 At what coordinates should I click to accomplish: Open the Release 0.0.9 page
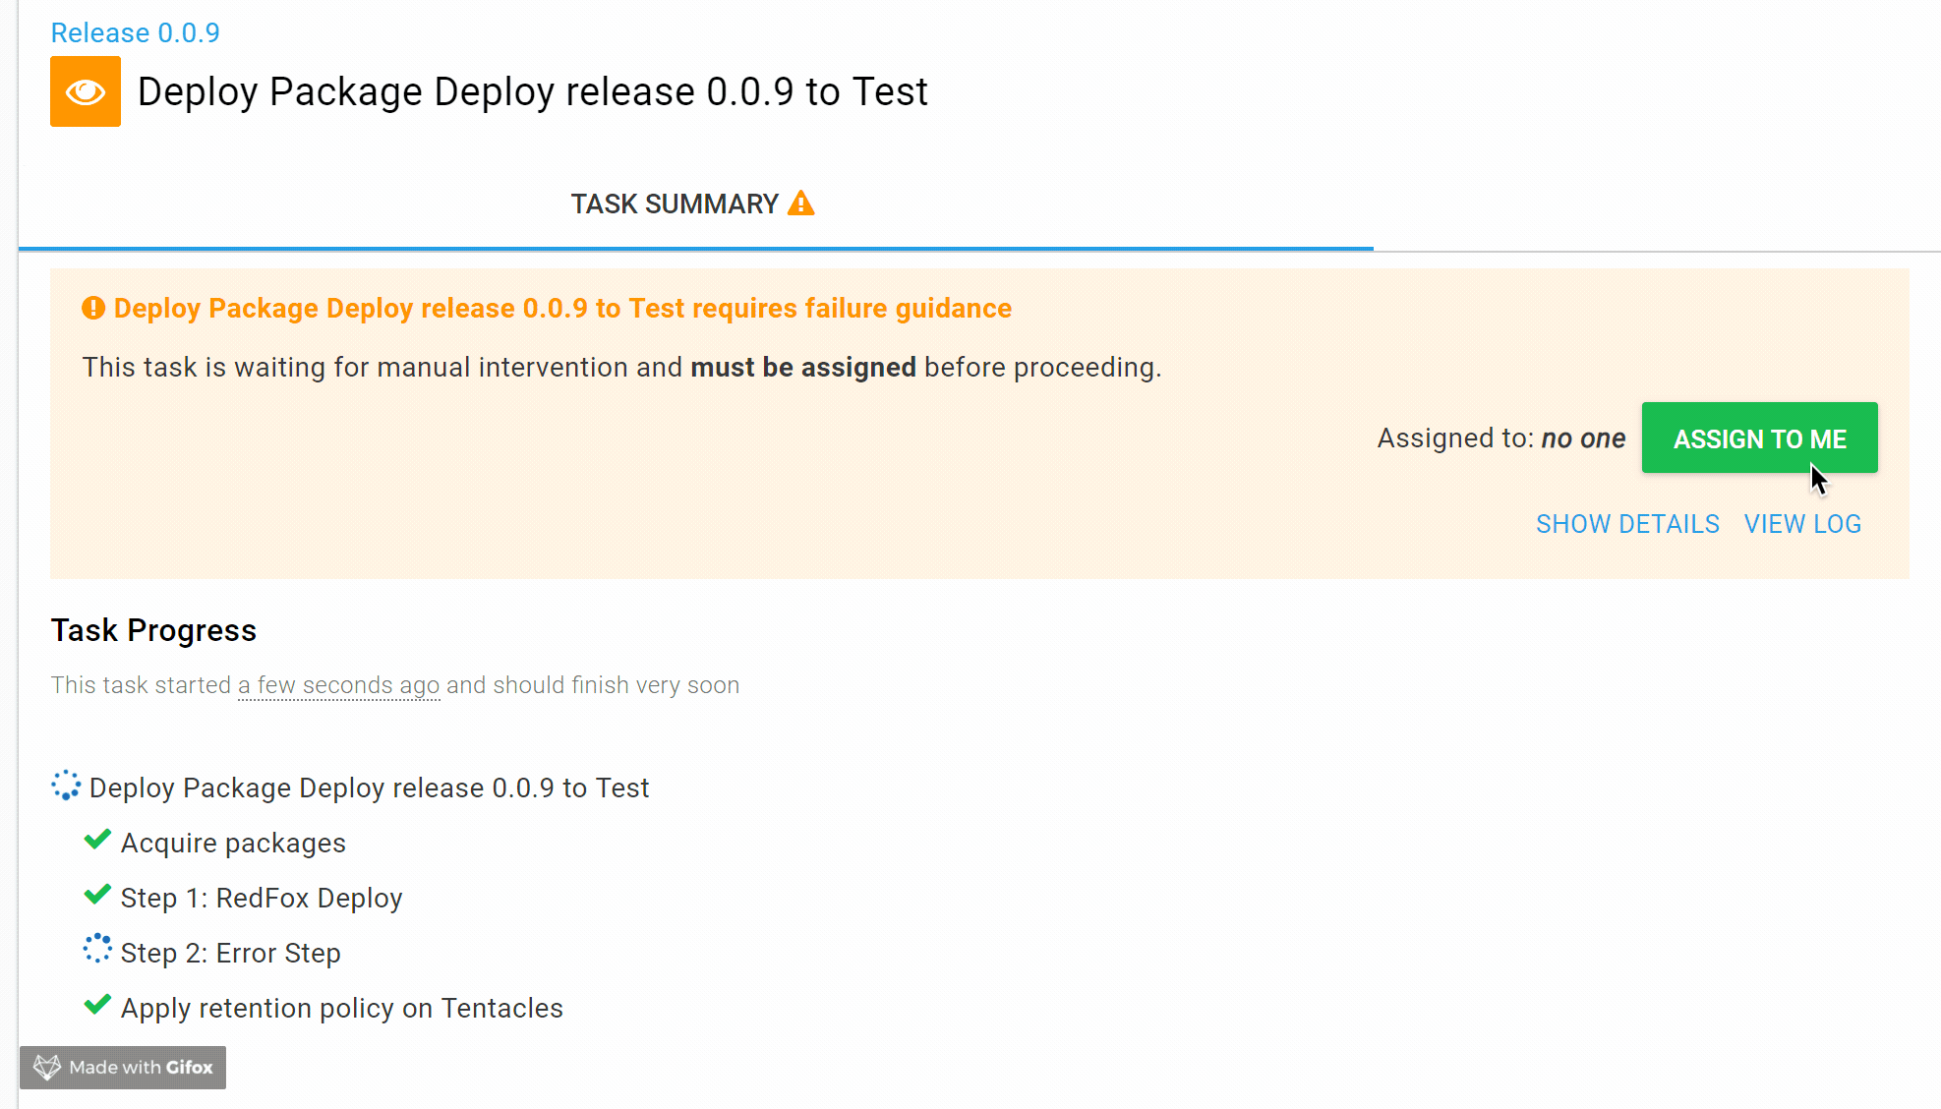click(x=135, y=32)
